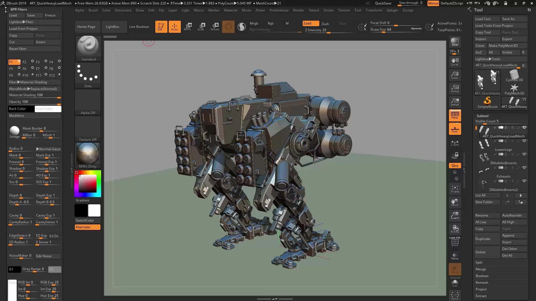The image size is (536, 301).
Task: Open the Standard brush picker
Action: [88, 48]
